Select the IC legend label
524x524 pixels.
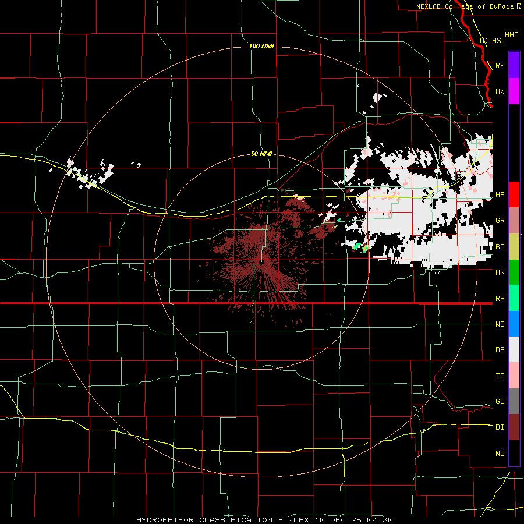500,376
